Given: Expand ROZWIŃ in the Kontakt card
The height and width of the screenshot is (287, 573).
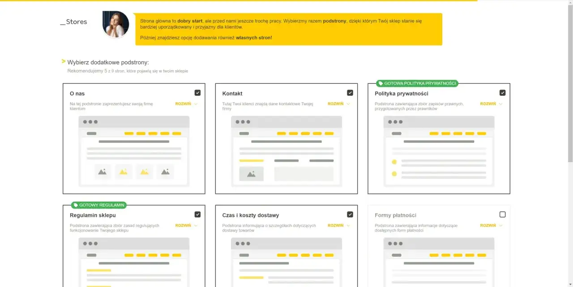Looking at the screenshot, I should pos(339,104).
